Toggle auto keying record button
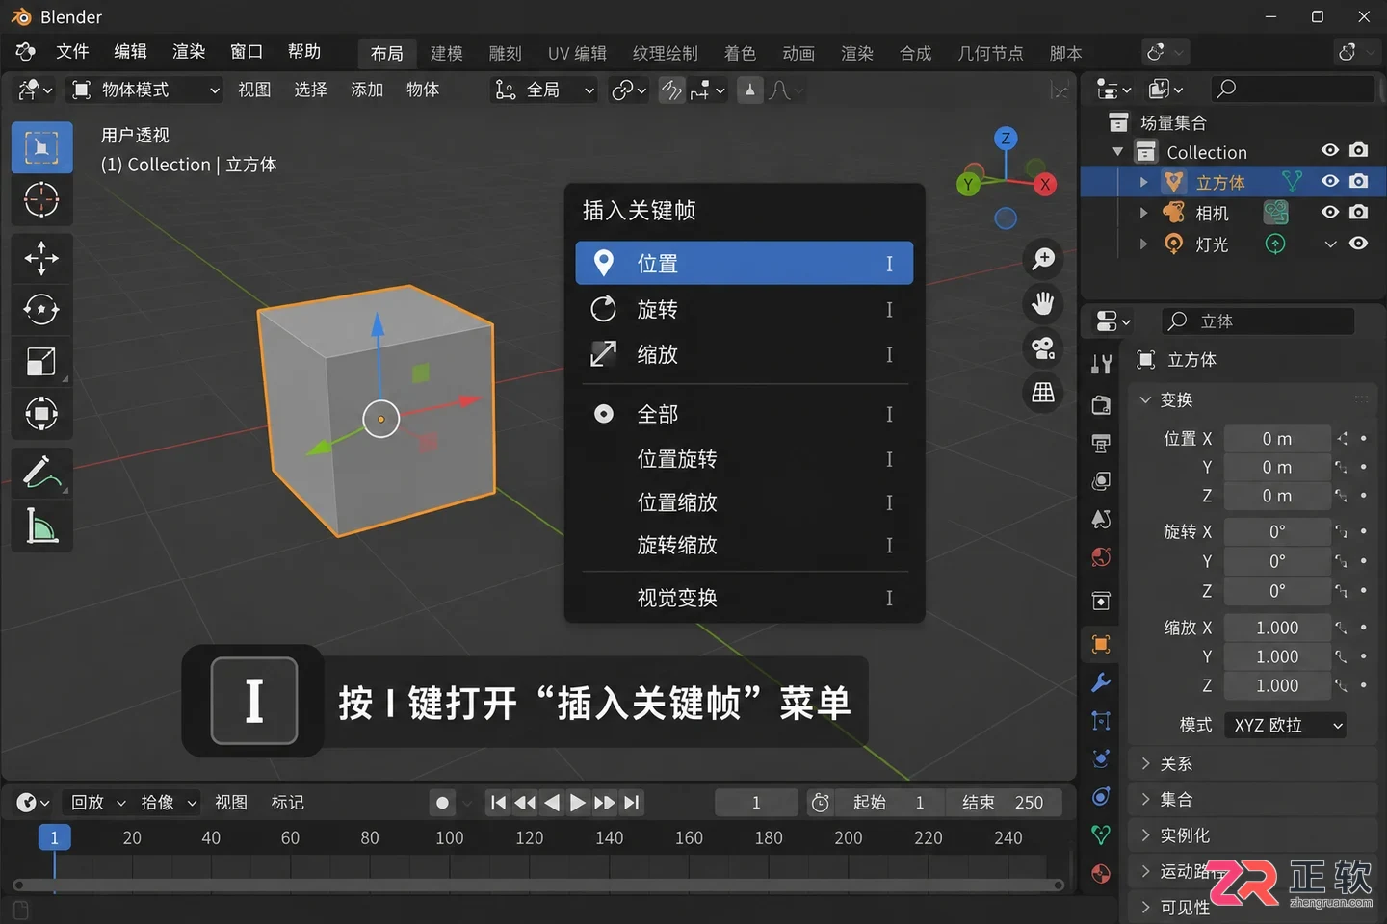 point(442,803)
